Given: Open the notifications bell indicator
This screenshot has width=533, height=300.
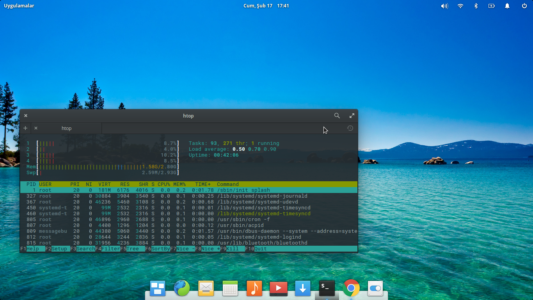Looking at the screenshot, I should tap(507, 6).
